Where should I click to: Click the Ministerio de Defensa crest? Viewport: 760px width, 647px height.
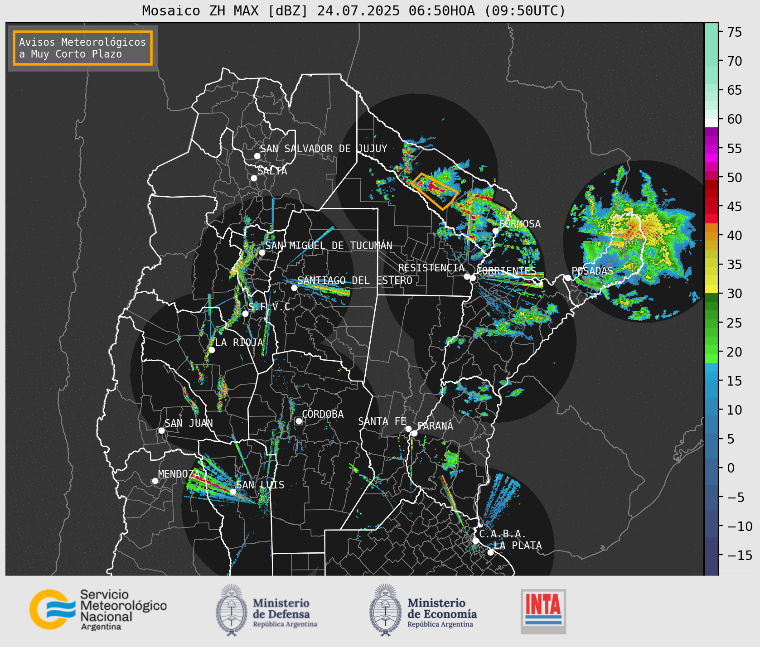click(x=232, y=610)
